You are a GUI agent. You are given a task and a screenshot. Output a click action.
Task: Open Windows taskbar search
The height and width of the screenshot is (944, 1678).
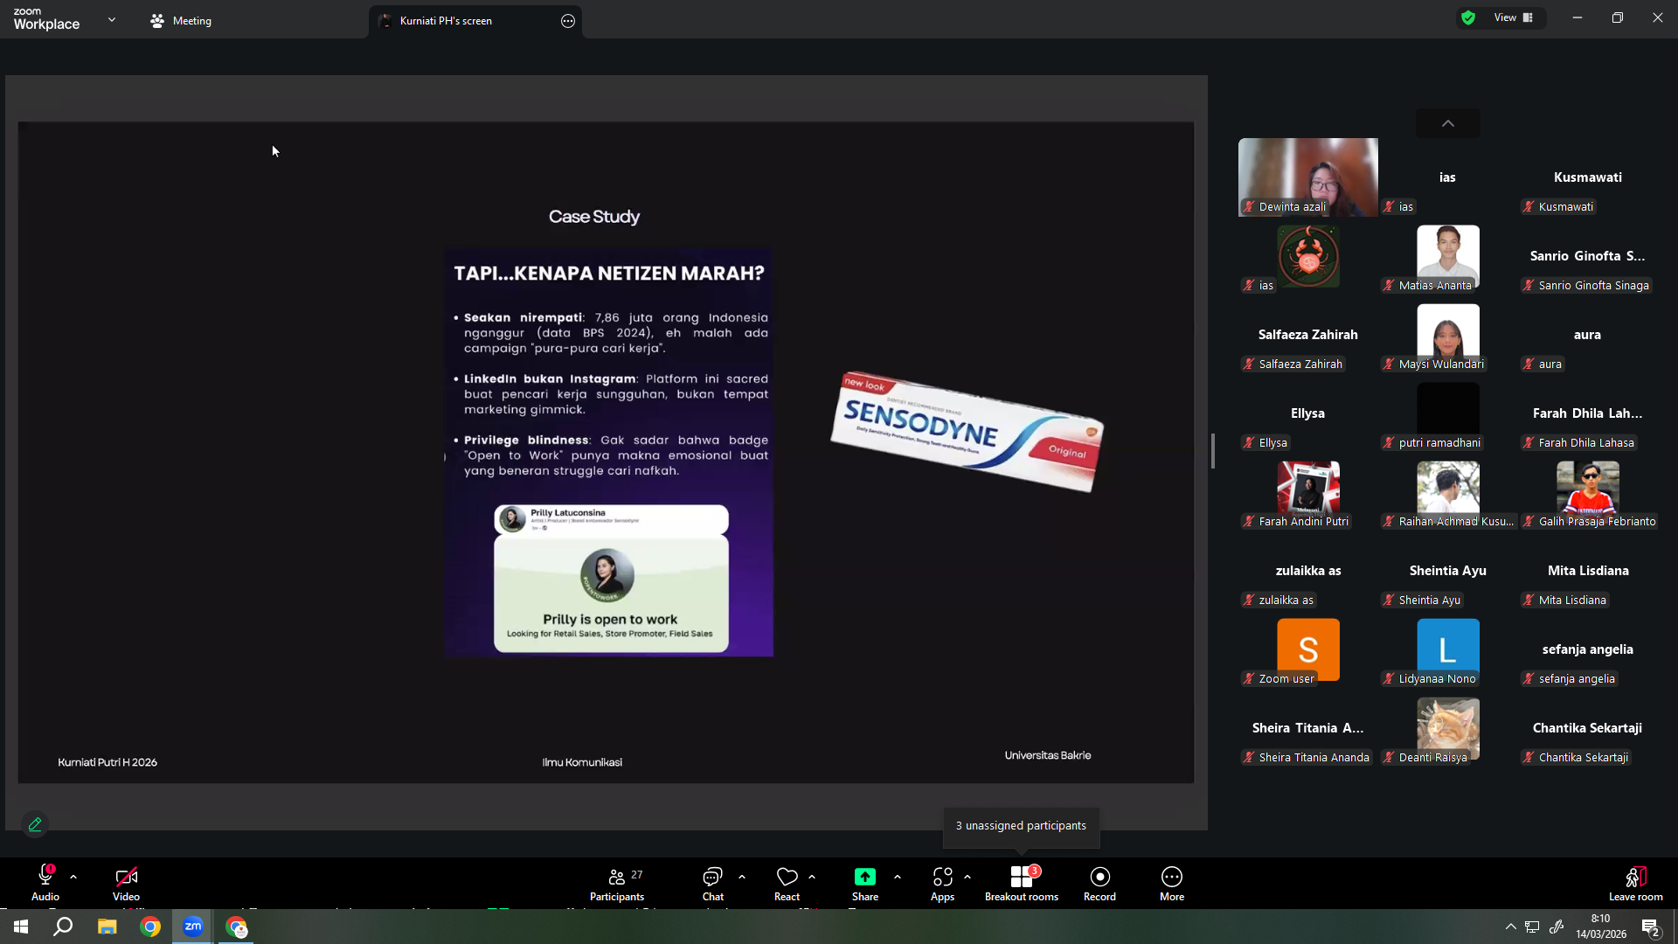(63, 927)
